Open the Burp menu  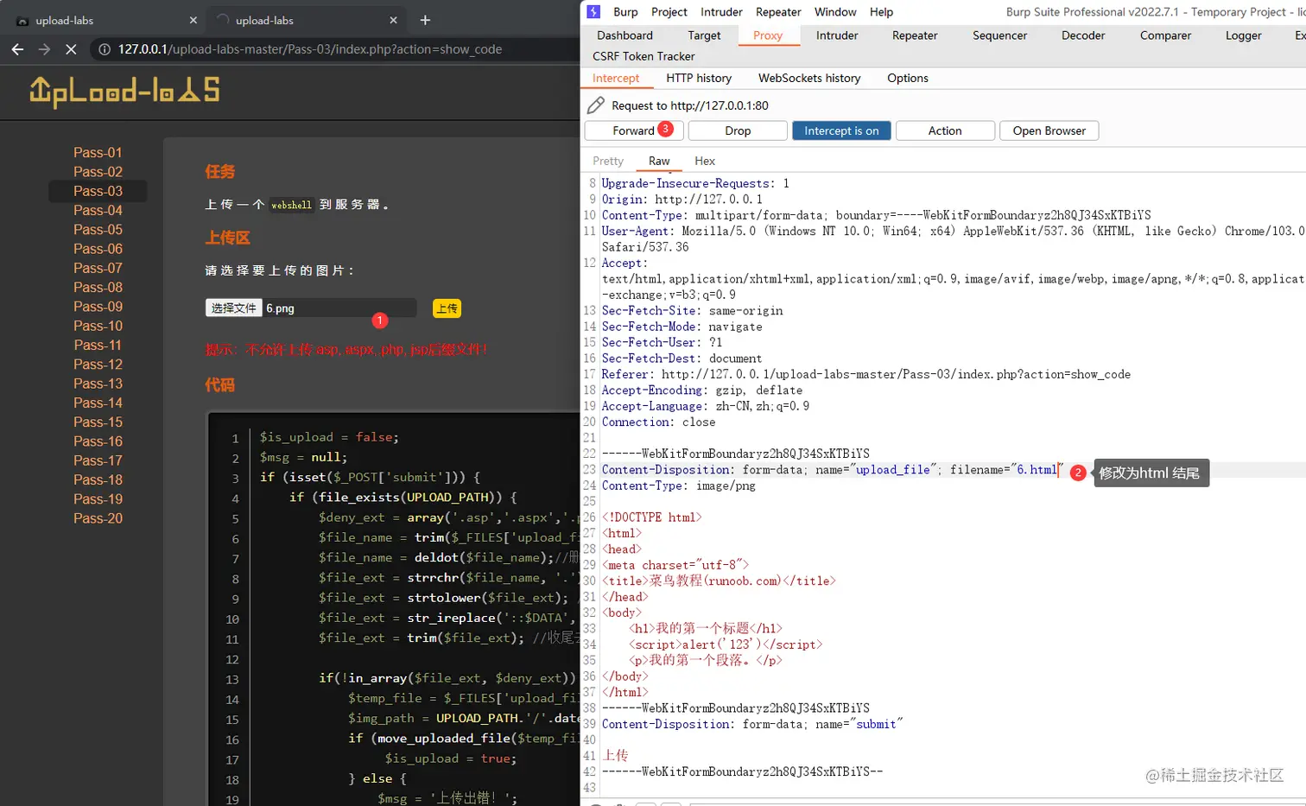[x=625, y=12]
